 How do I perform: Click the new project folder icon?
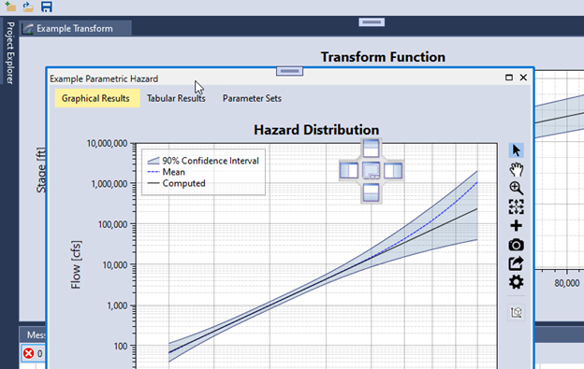[10, 7]
